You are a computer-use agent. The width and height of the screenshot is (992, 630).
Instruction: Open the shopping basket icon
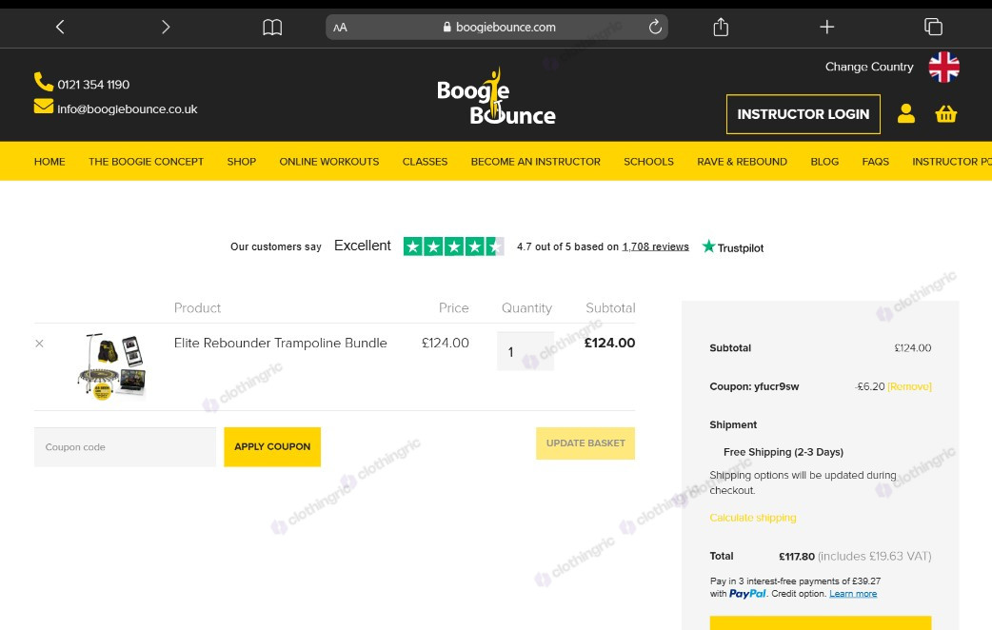(945, 114)
